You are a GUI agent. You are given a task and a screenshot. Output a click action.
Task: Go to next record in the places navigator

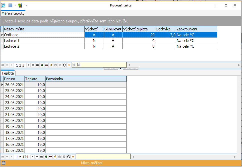(28, 65)
